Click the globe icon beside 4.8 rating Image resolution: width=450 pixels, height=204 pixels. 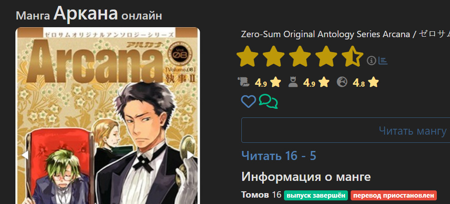[x=342, y=83]
